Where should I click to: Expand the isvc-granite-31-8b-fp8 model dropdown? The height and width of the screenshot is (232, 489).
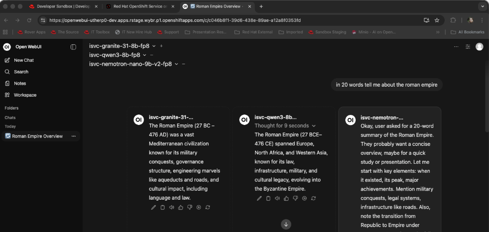point(154,46)
